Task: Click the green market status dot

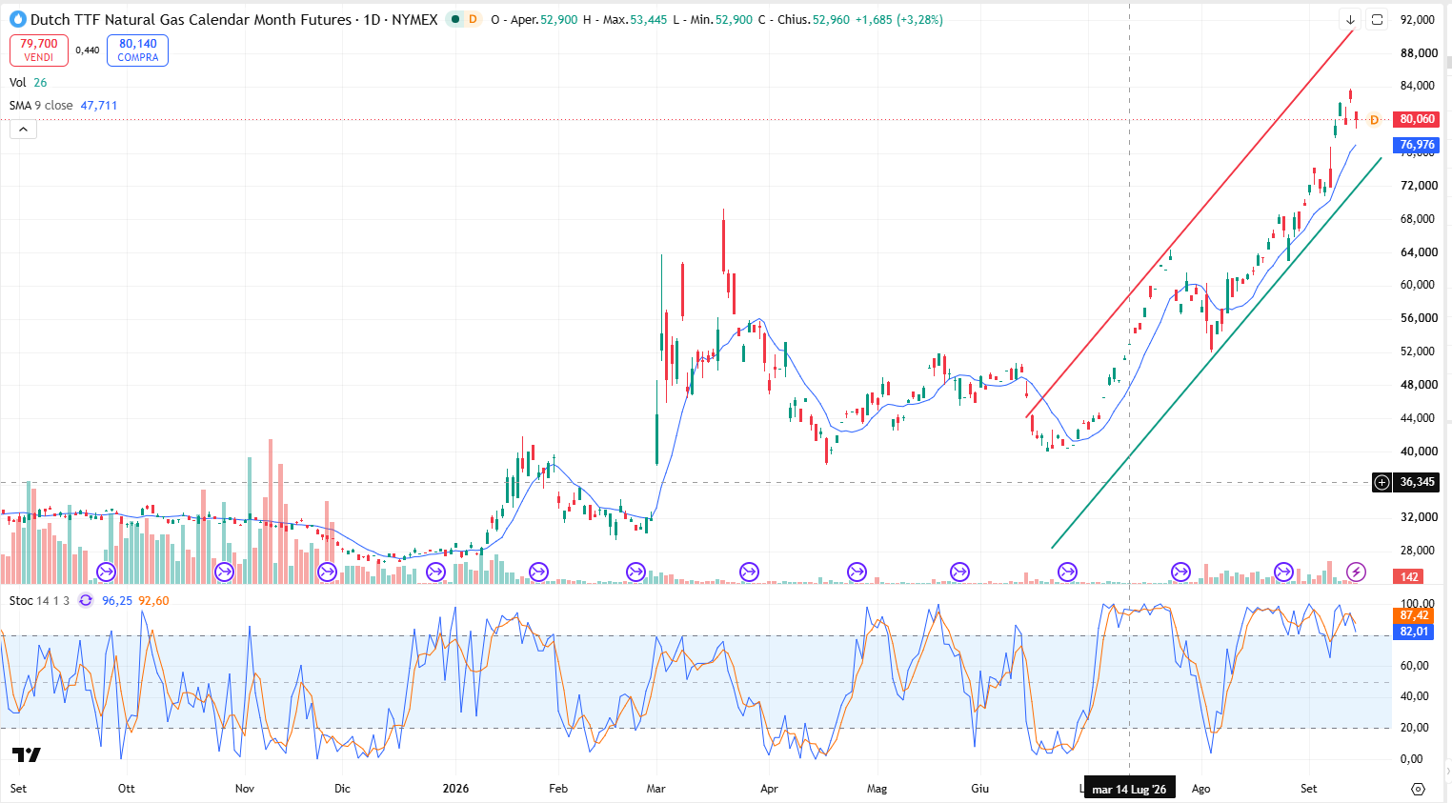Action: click(454, 19)
